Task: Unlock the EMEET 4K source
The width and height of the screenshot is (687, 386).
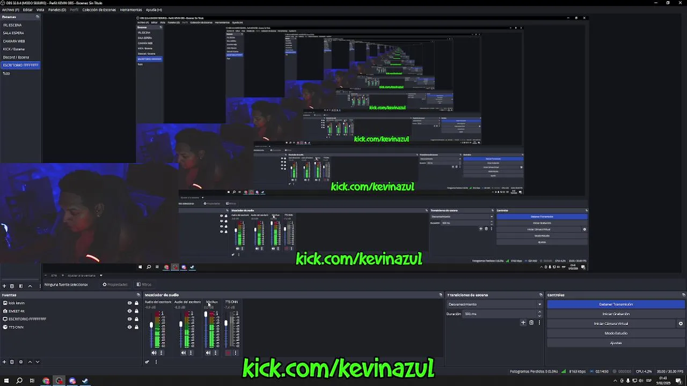Action: pyautogui.click(x=136, y=311)
